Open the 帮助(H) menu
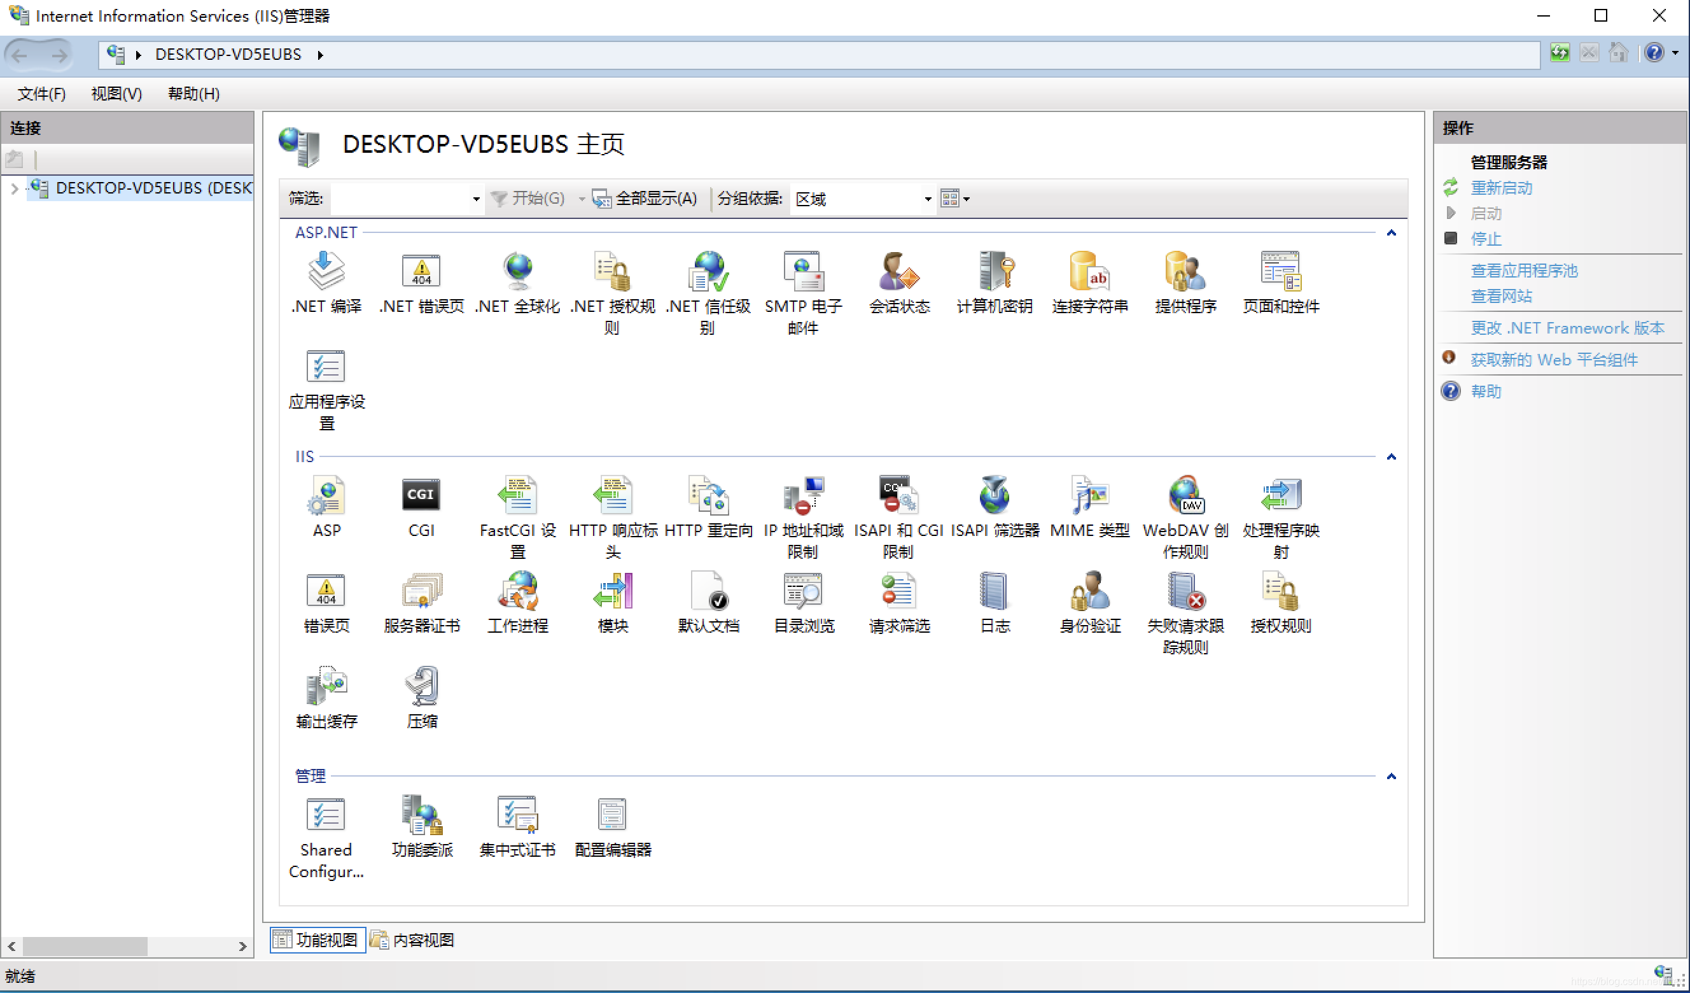The image size is (1690, 993). (x=194, y=94)
